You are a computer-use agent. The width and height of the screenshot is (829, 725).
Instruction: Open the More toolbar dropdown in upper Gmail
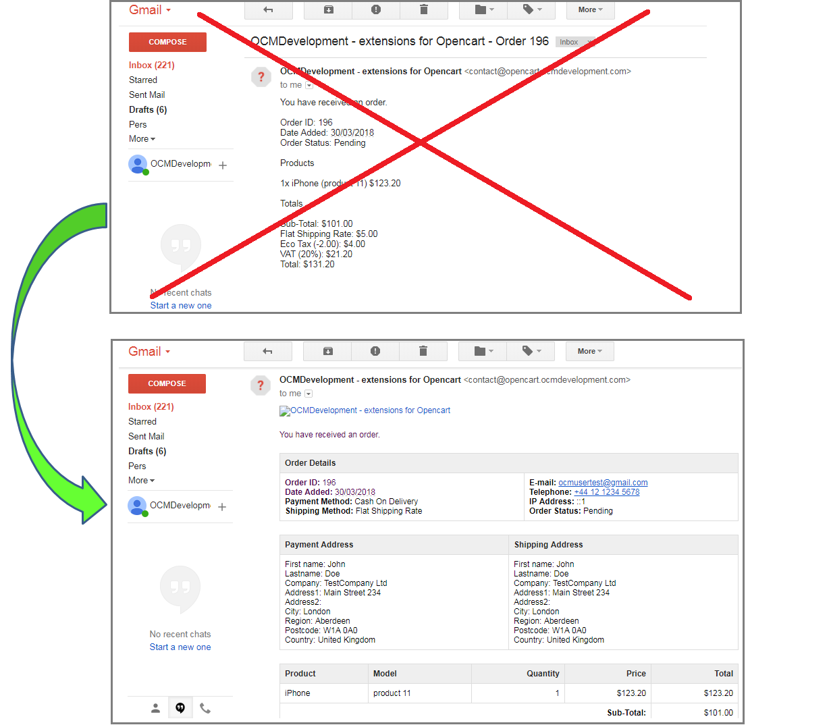591,9
